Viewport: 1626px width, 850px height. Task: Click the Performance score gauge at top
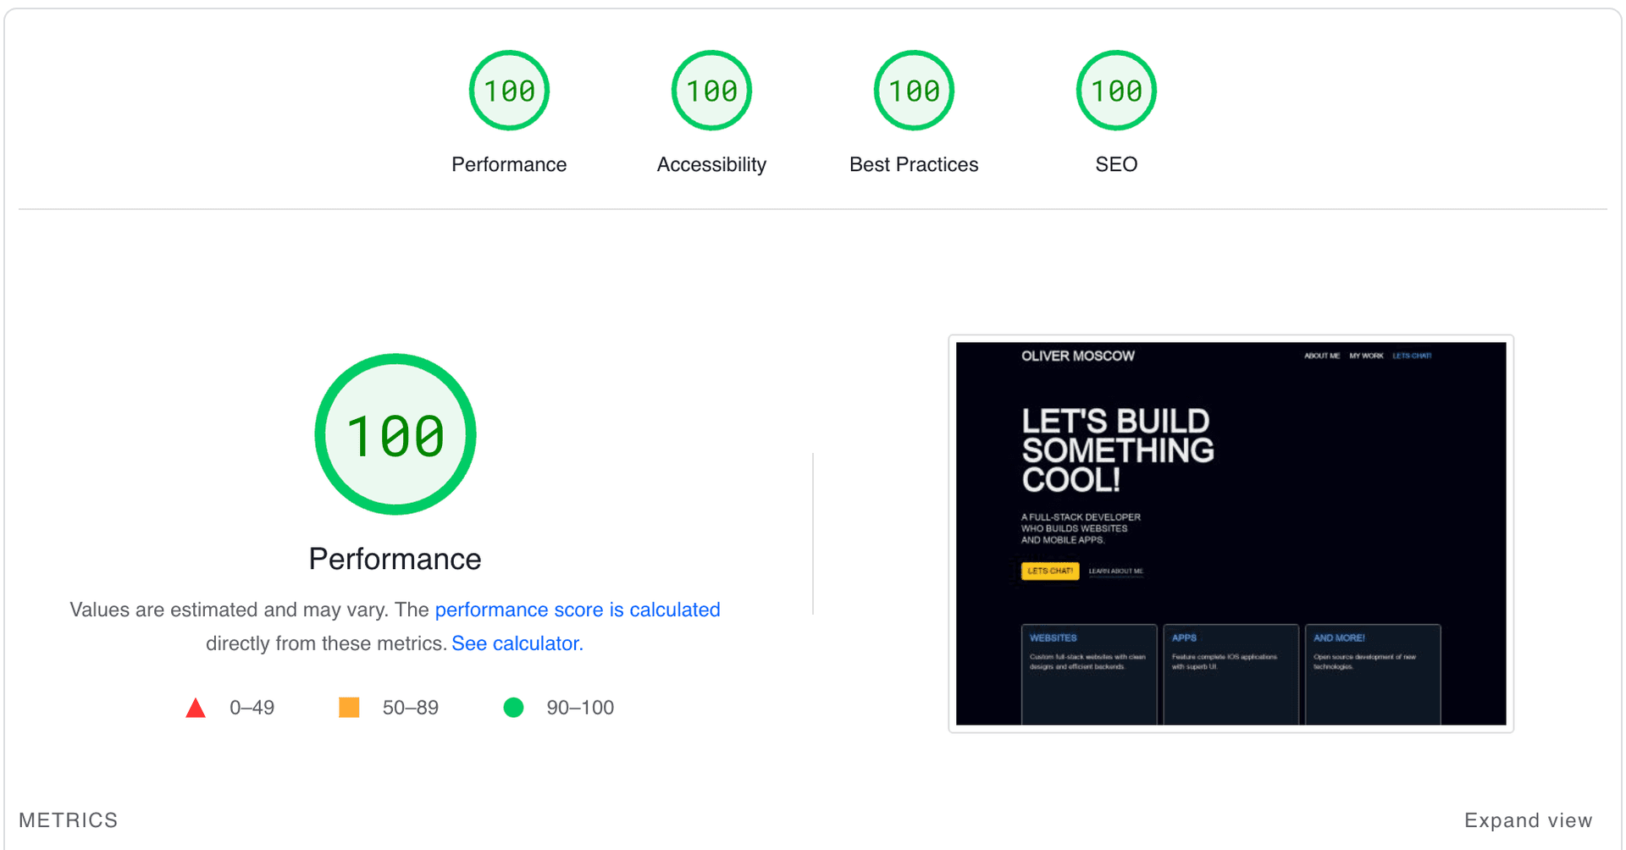pos(509,91)
